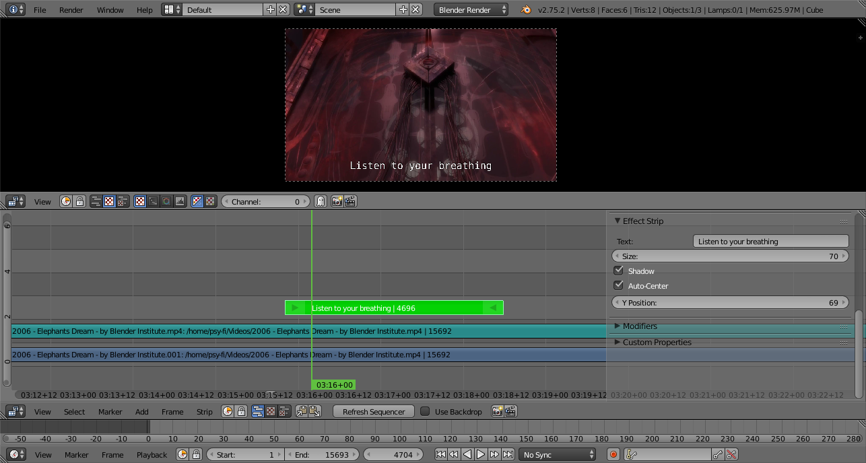Viewport: 866px width, 463px height.
Task: Open the scene browser icon
Action: tap(305, 9)
